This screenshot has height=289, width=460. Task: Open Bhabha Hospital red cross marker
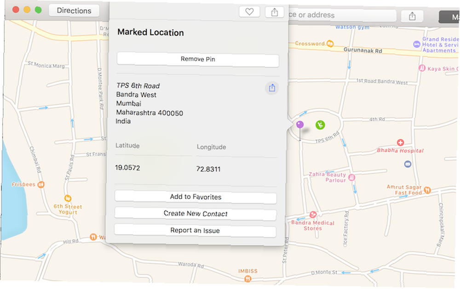[x=401, y=143]
